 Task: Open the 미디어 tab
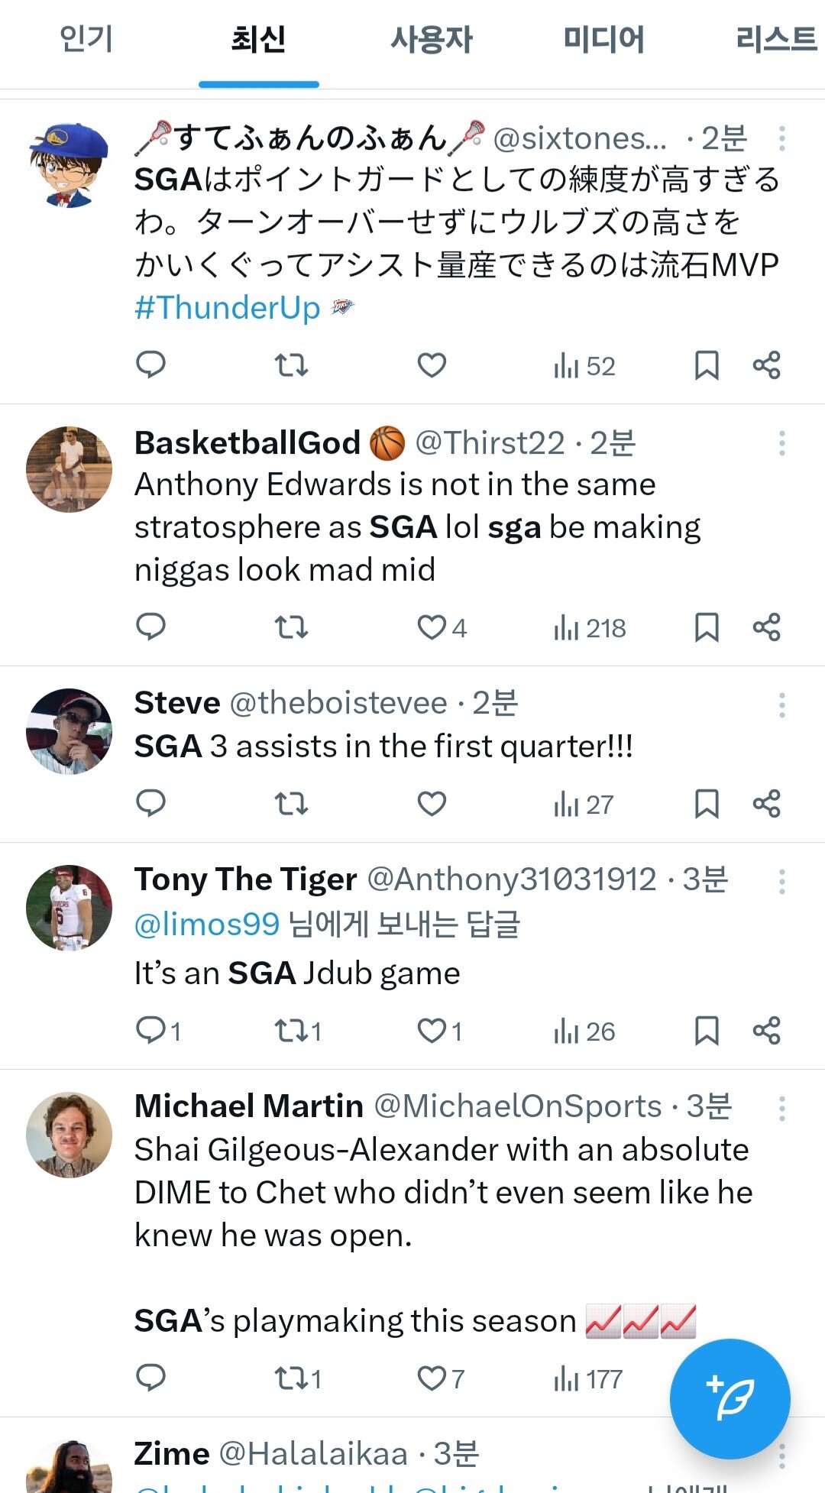603,40
